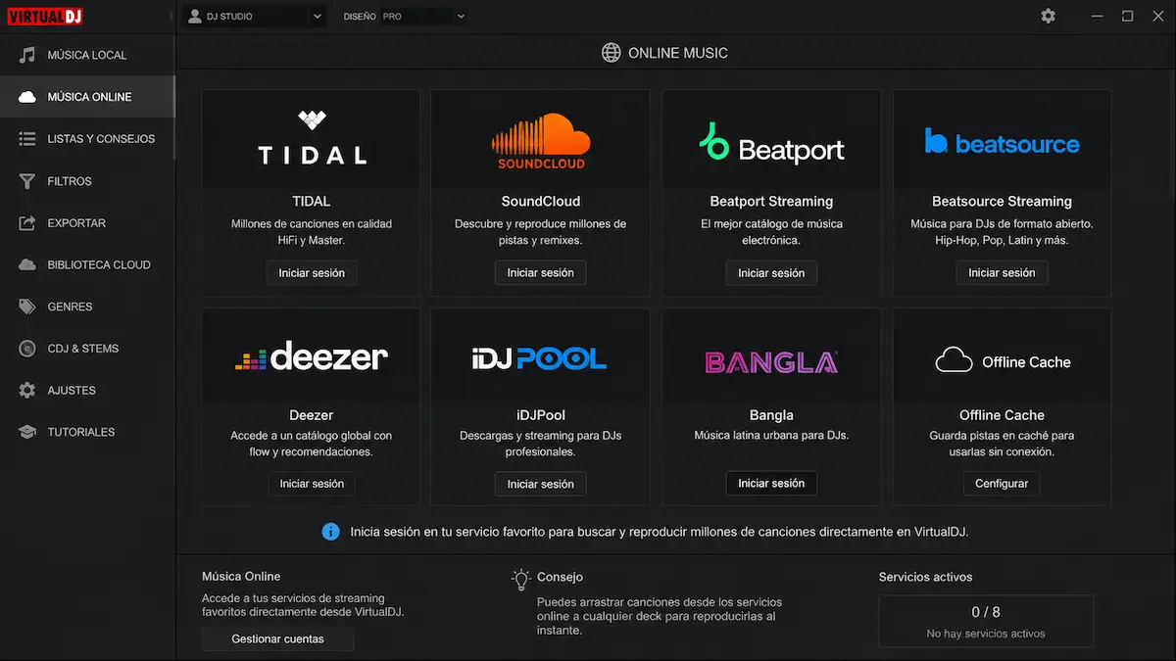Click the user profile icon beside DJ Studio
This screenshot has width=1176, height=661.
(x=195, y=16)
